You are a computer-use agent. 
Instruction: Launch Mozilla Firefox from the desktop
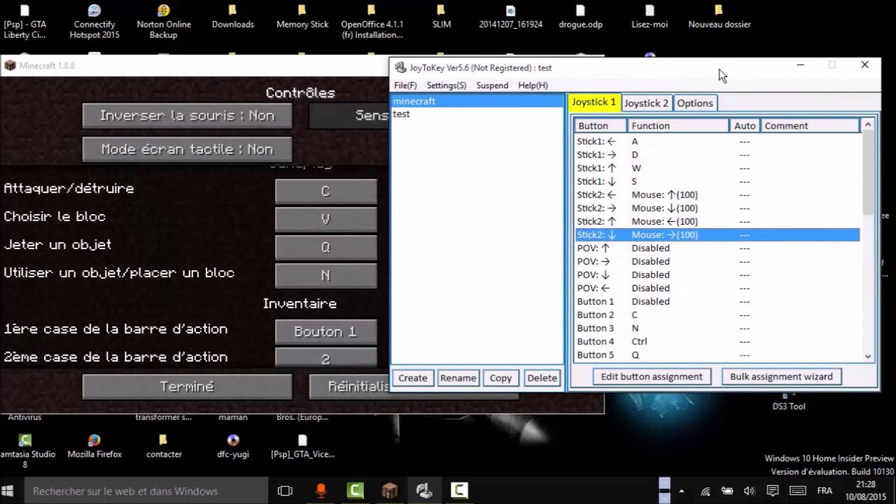94,446
